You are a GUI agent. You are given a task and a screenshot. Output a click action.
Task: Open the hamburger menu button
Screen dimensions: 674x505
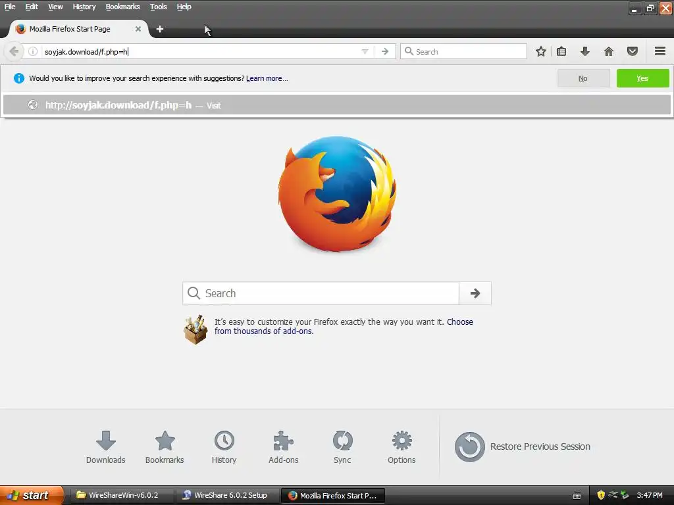[660, 51]
